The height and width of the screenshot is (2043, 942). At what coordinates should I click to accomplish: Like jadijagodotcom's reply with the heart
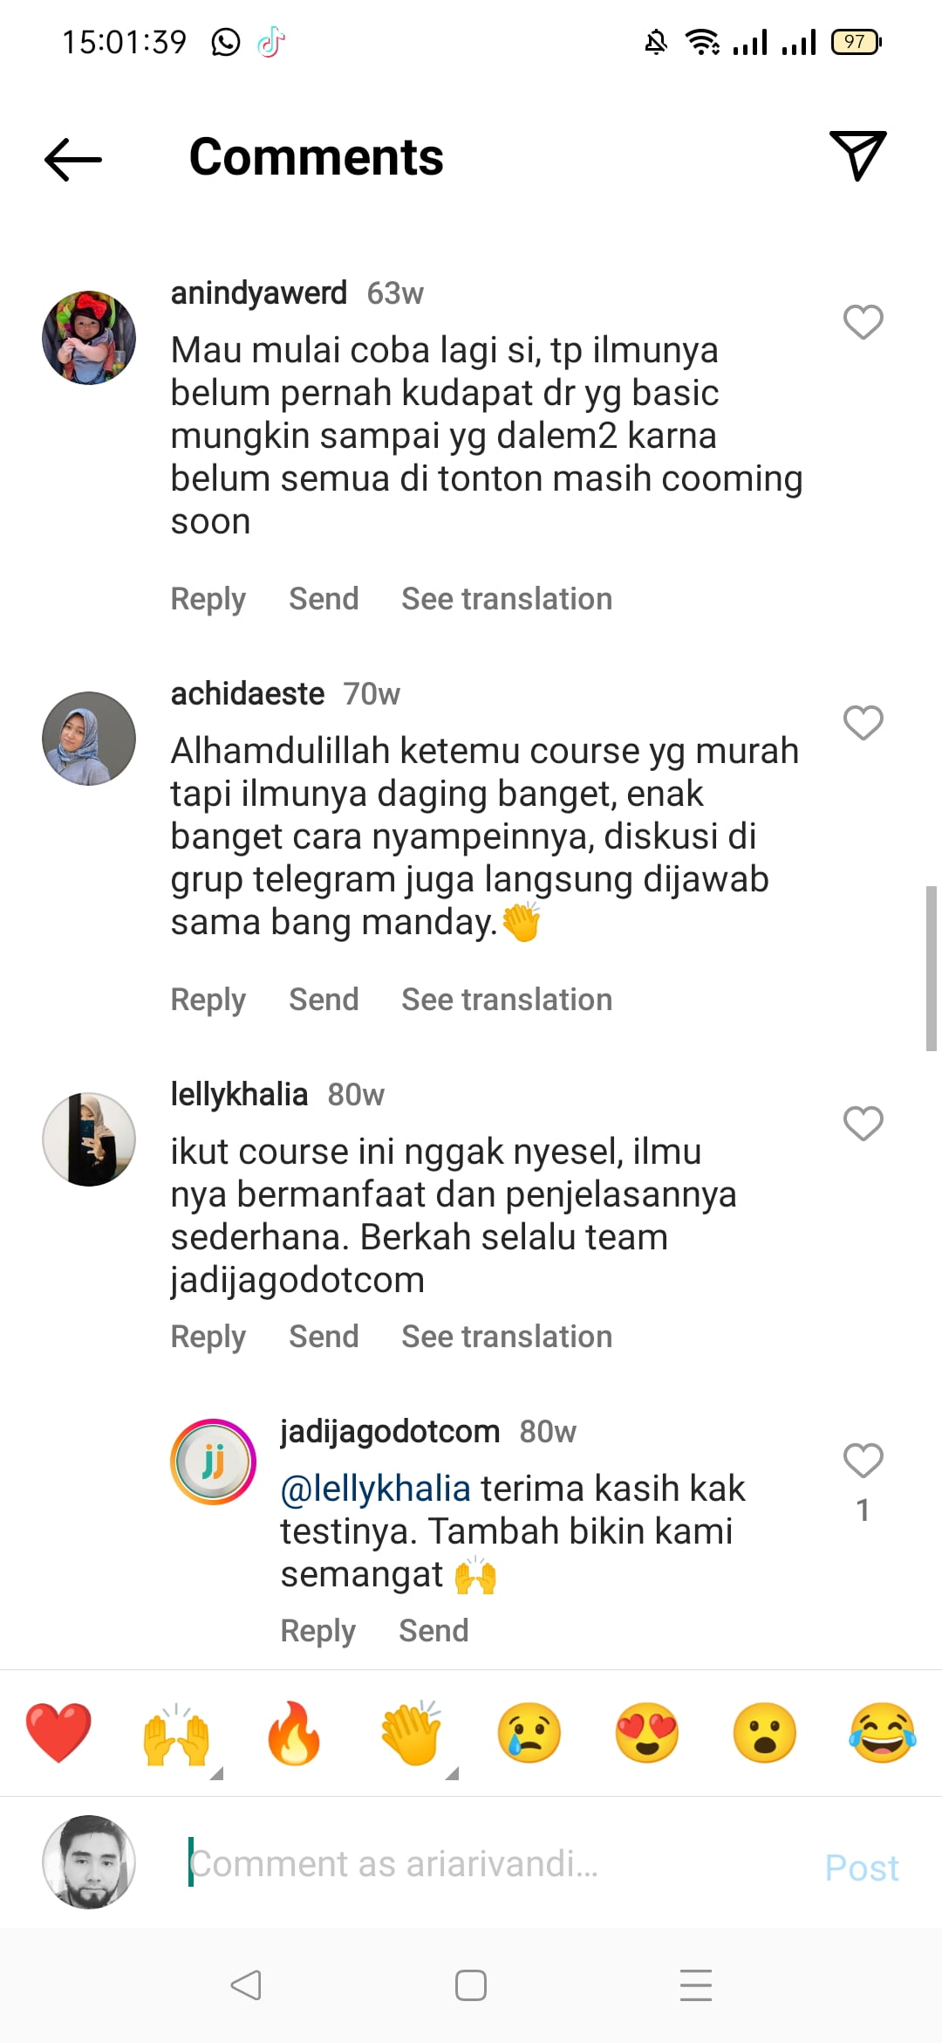click(x=863, y=1461)
